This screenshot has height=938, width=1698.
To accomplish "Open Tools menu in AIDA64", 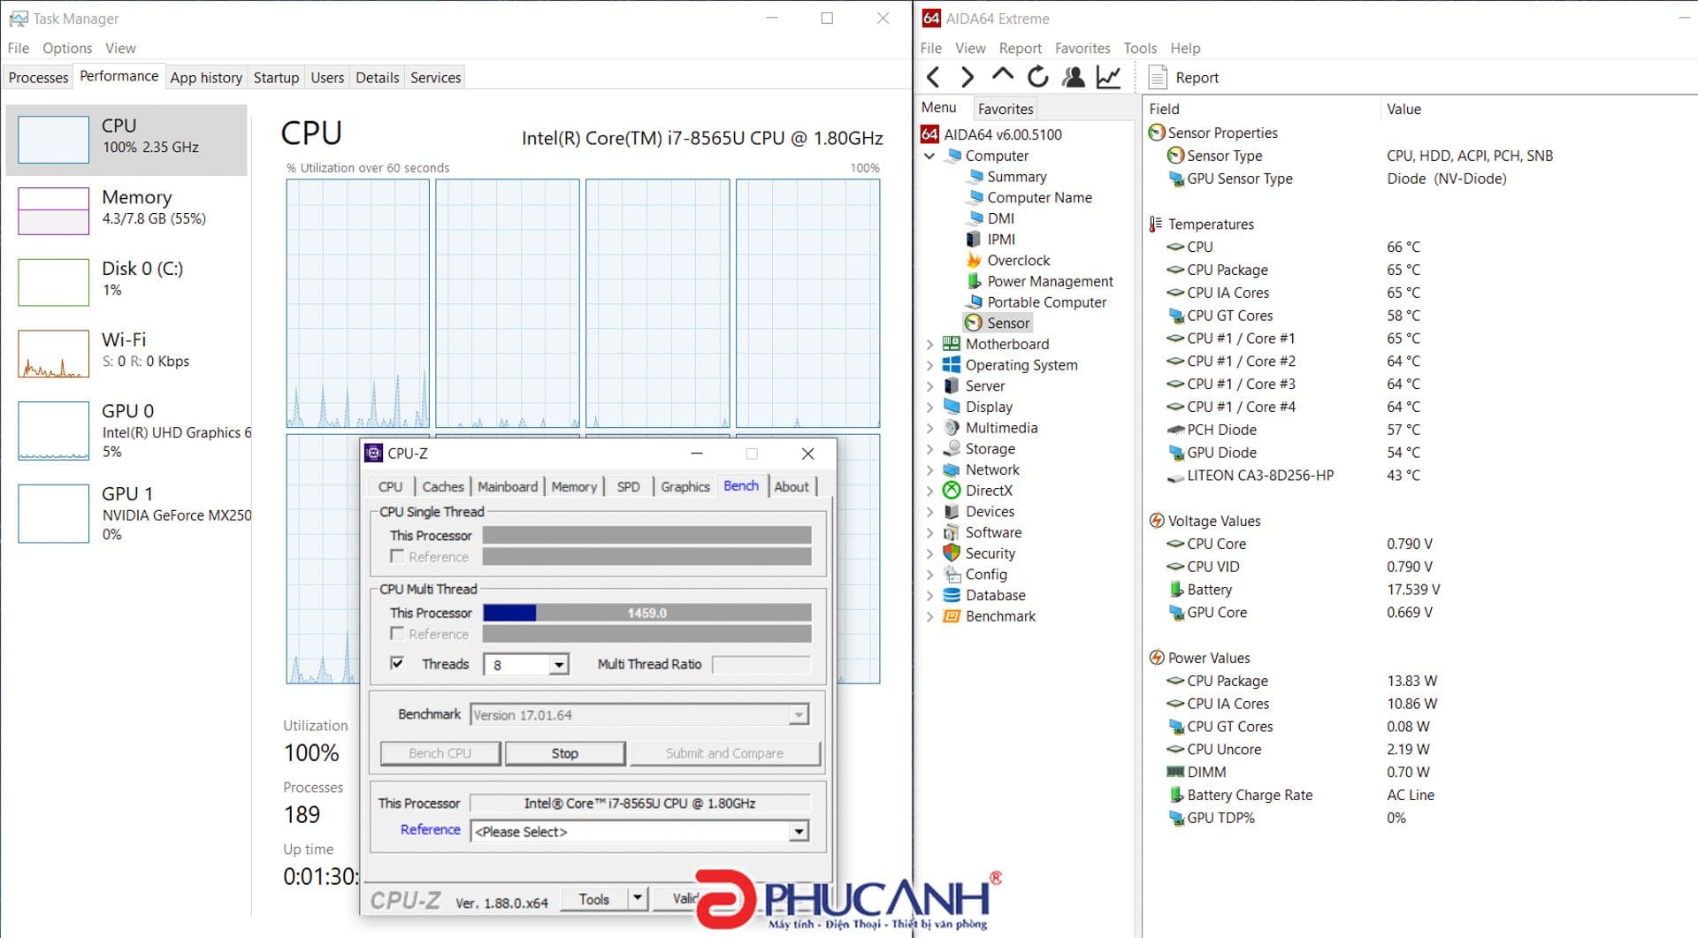I will [x=1140, y=48].
